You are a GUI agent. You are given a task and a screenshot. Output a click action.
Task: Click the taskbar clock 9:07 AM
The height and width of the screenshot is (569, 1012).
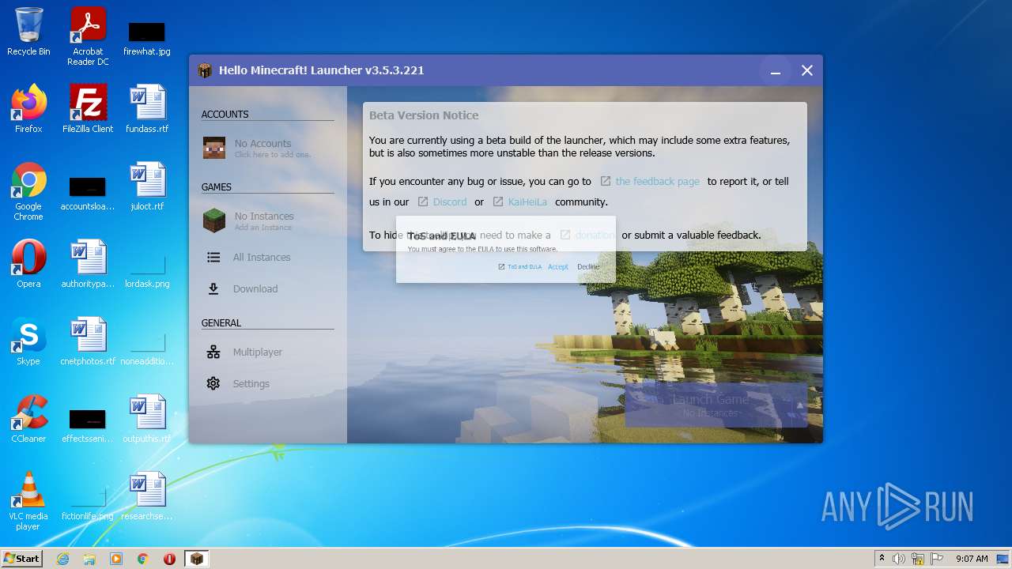click(x=972, y=559)
